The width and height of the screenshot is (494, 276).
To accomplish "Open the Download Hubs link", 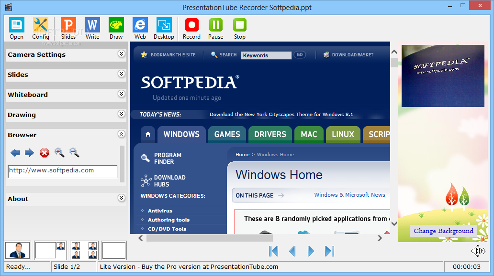I will (x=169, y=181).
